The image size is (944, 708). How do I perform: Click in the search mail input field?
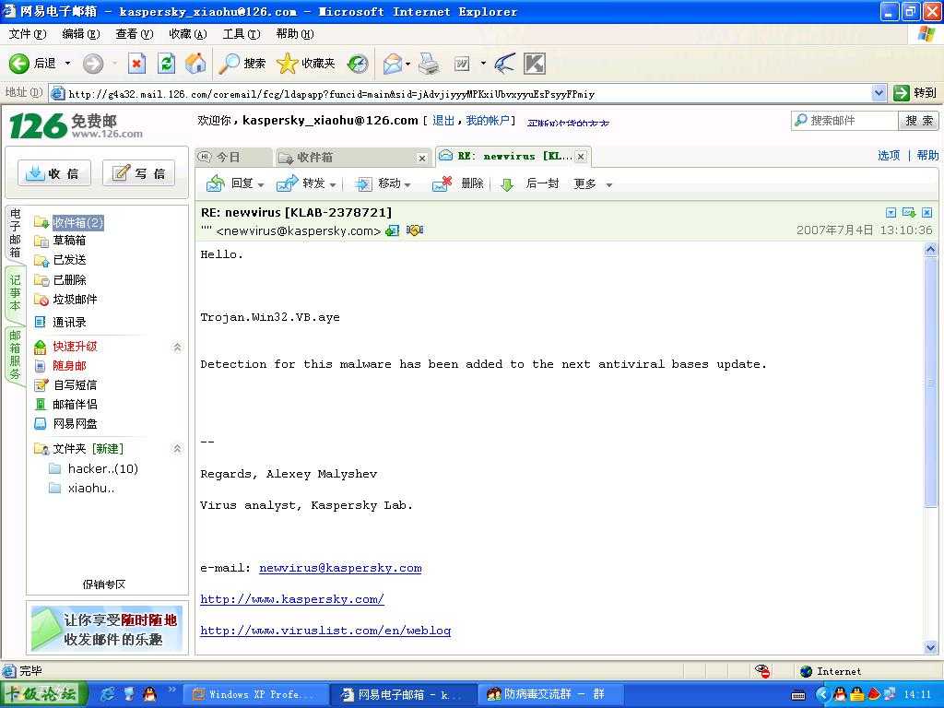[844, 121]
